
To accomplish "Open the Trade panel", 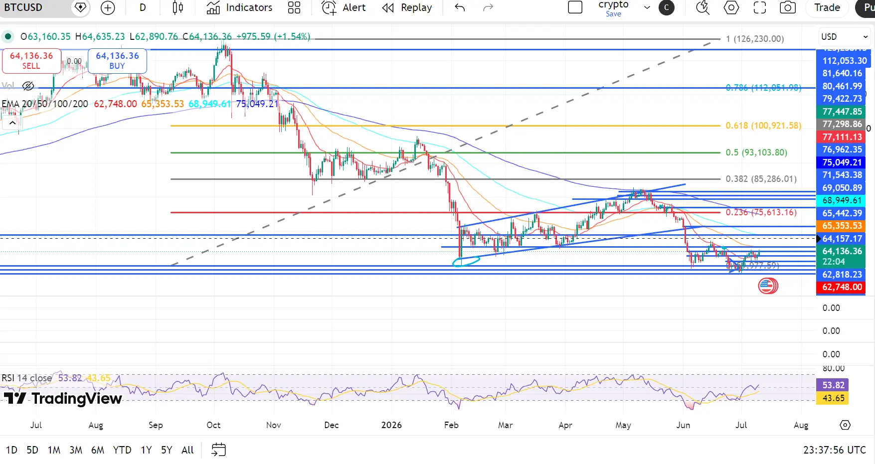I will coord(827,7).
